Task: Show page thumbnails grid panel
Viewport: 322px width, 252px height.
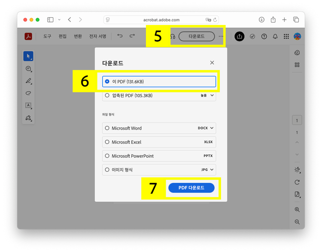Action: click(x=297, y=65)
